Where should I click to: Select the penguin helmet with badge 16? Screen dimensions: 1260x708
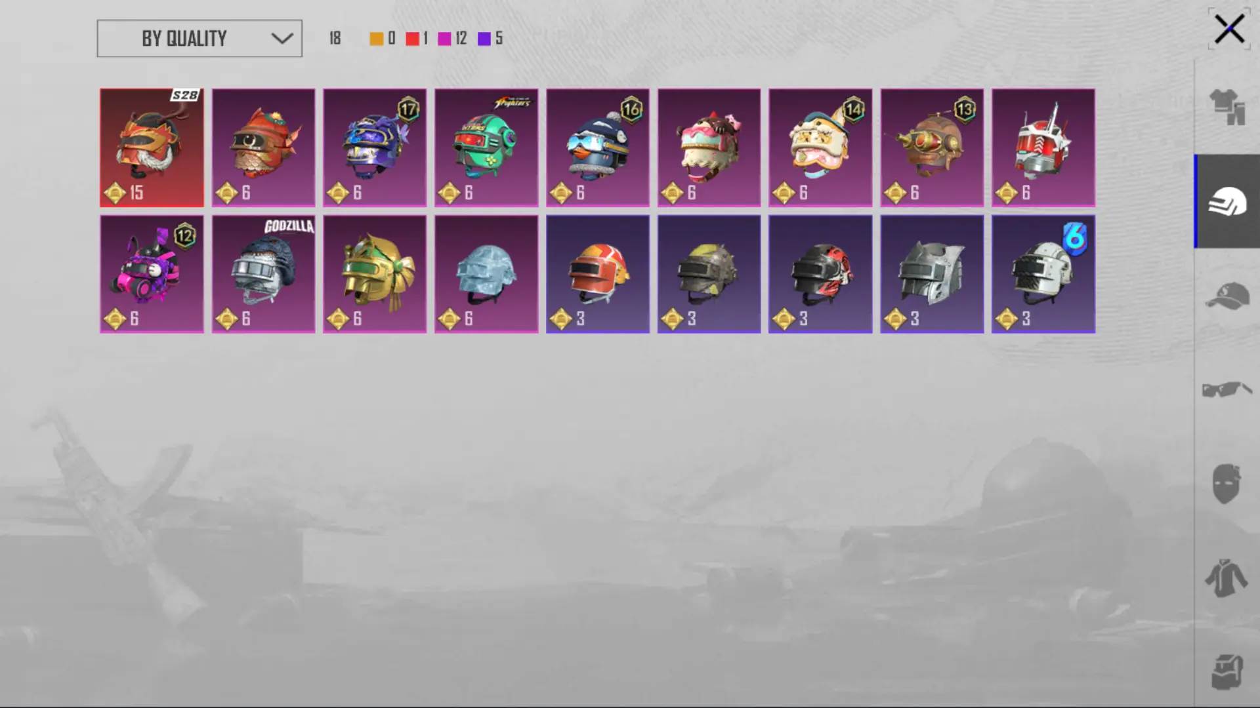click(x=598, y=147)
